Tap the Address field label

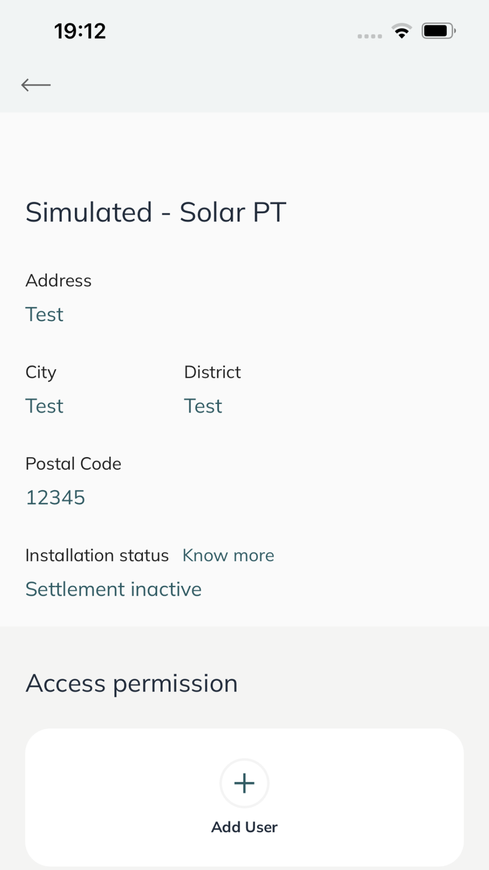[58, 280]
